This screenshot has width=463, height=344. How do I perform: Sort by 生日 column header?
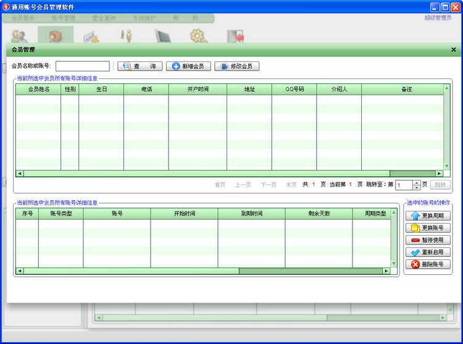pos(101,89)
